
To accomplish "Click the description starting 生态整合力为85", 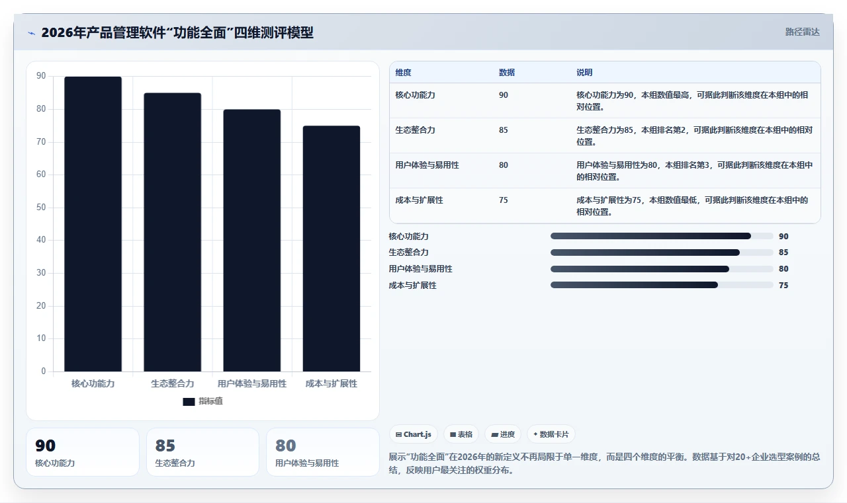I will coord(694,136).
